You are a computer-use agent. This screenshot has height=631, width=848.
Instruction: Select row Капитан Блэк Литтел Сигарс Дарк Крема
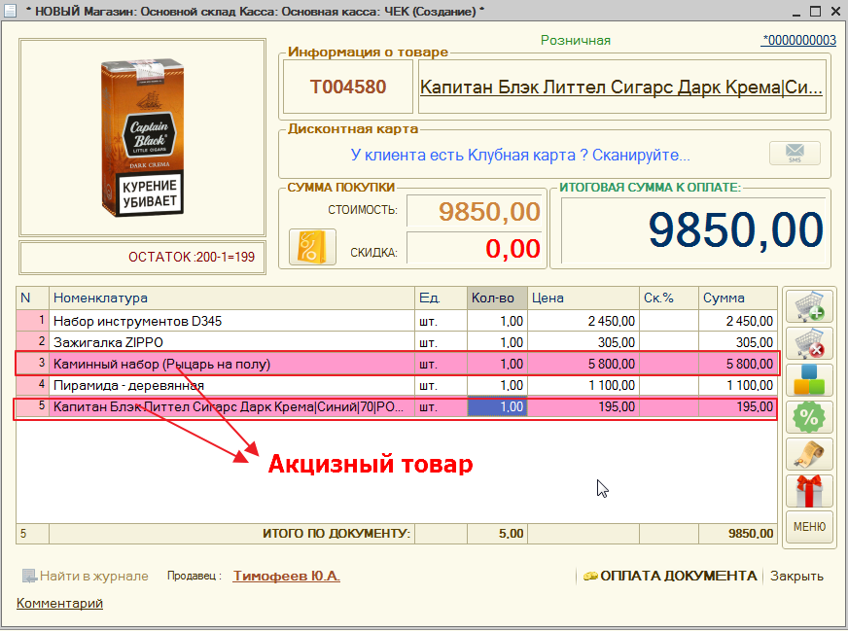(397, 406)
